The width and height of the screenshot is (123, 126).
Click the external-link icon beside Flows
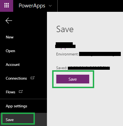pyautogui.click(x=21, y=92)
